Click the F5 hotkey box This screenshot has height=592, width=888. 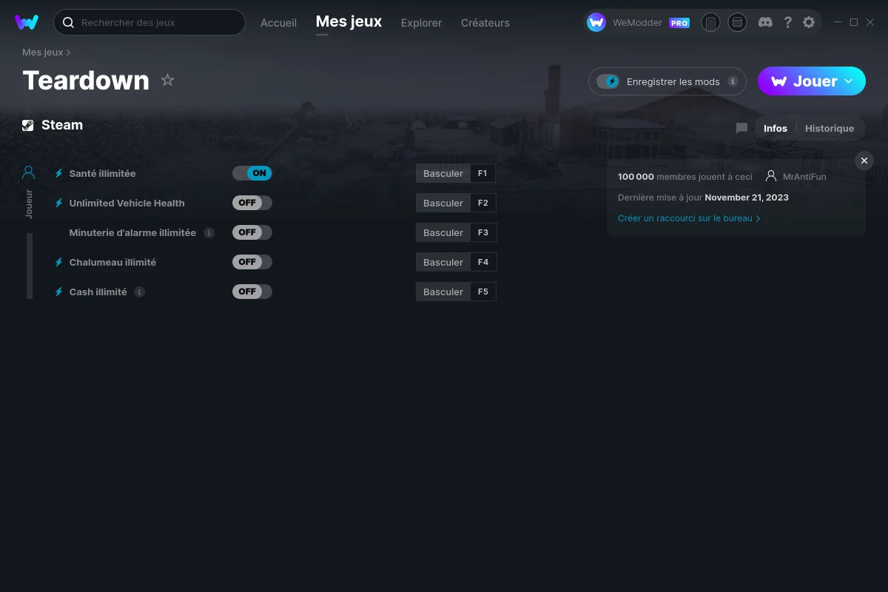pos(483,292)
